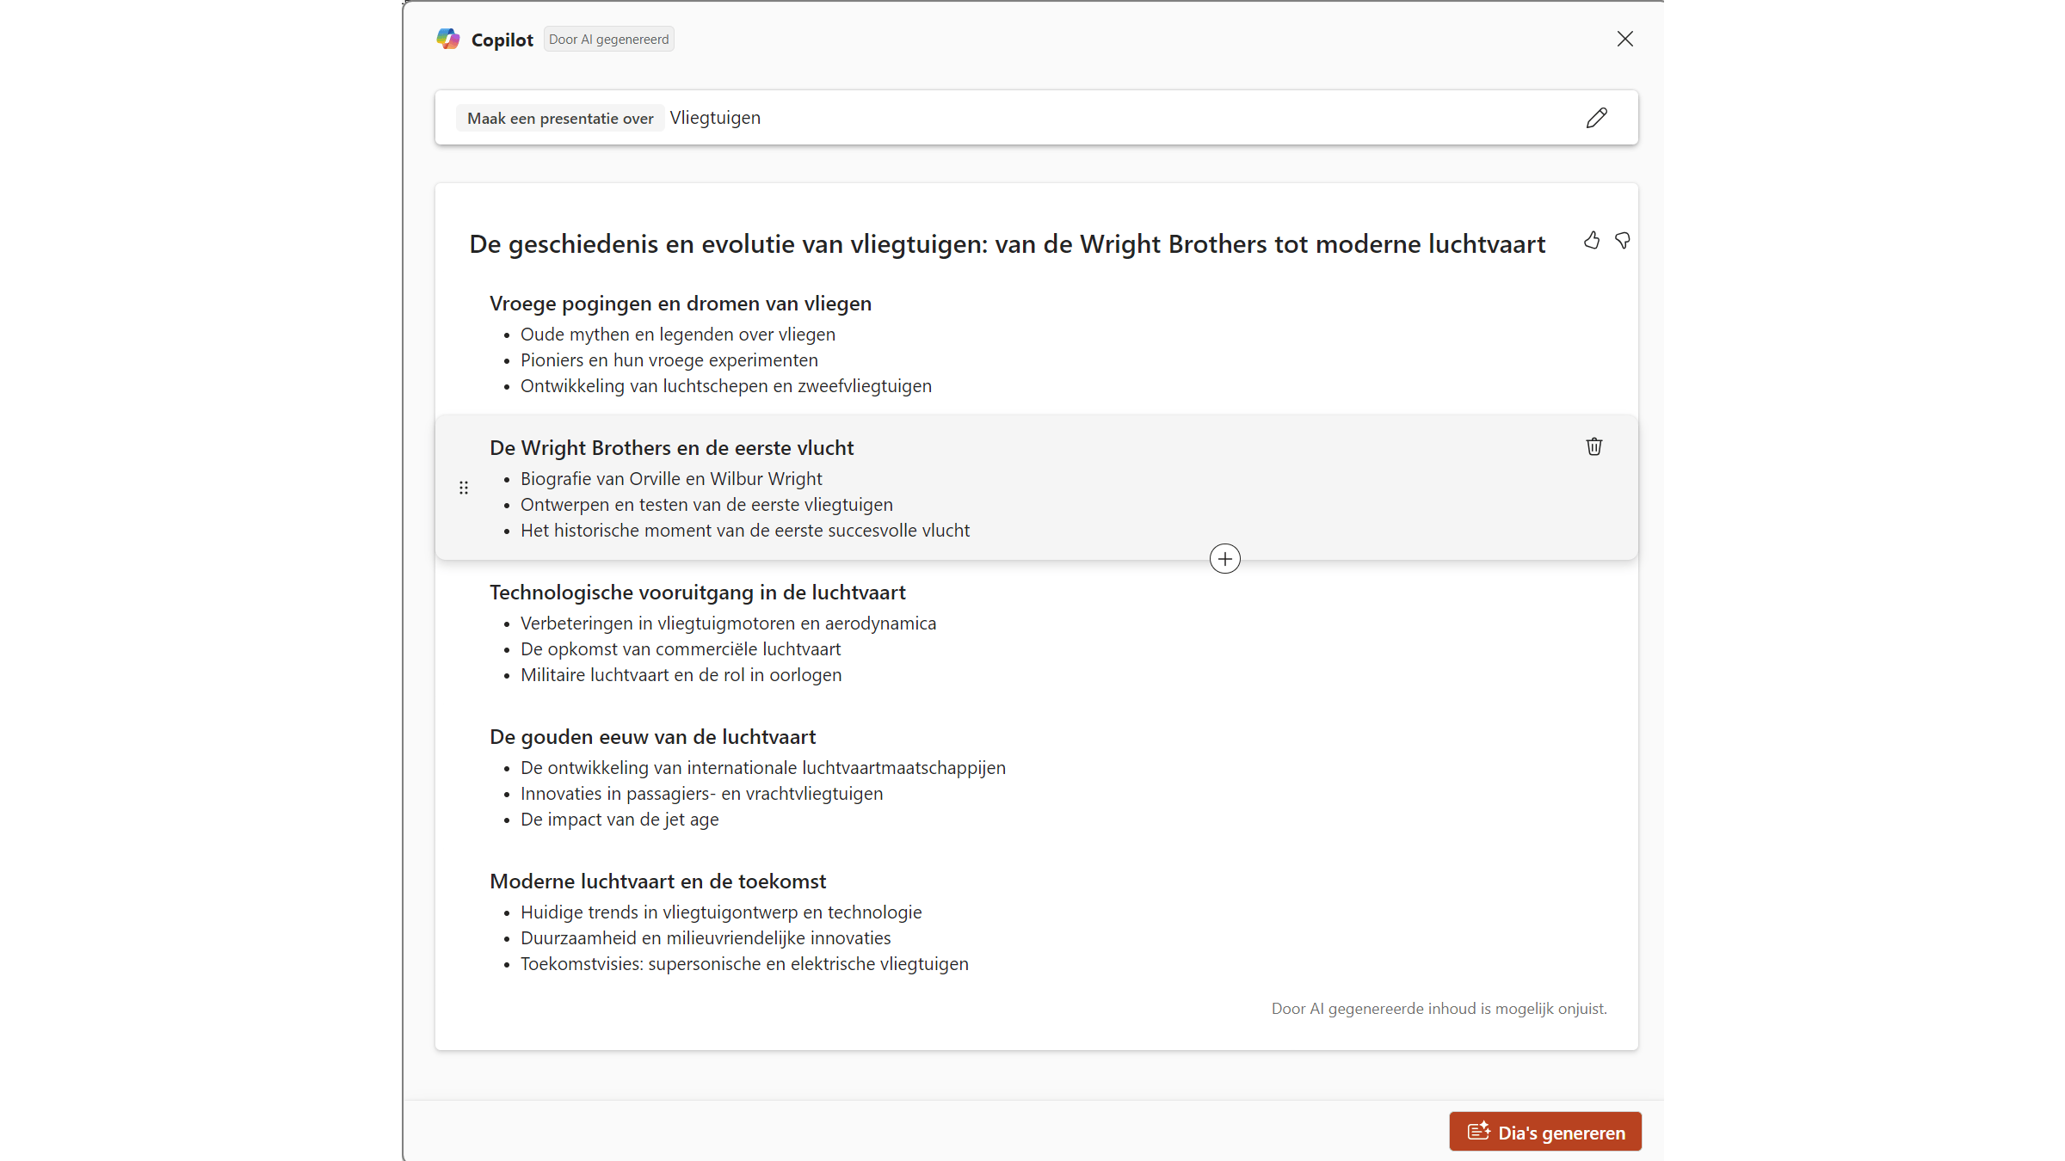Click the Dia's genereren button

1545,1132
